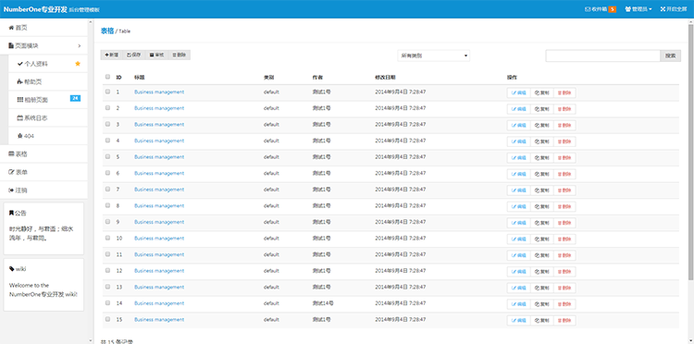Click the 编辑 edit icon for row 1
694x344 pixels.
pos(514,92)
